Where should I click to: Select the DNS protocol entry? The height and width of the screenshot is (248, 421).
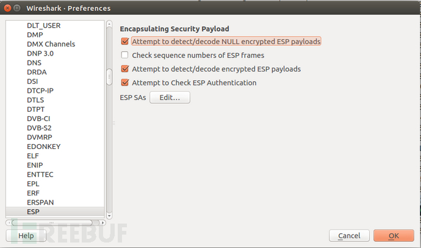(34, 62)
